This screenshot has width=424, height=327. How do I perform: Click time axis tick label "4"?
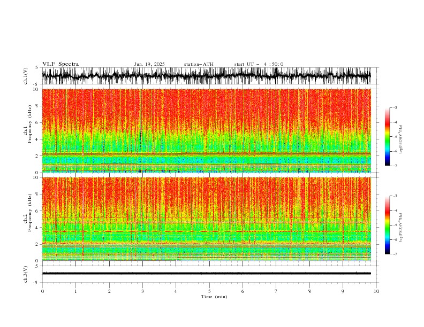click(176, 291)
